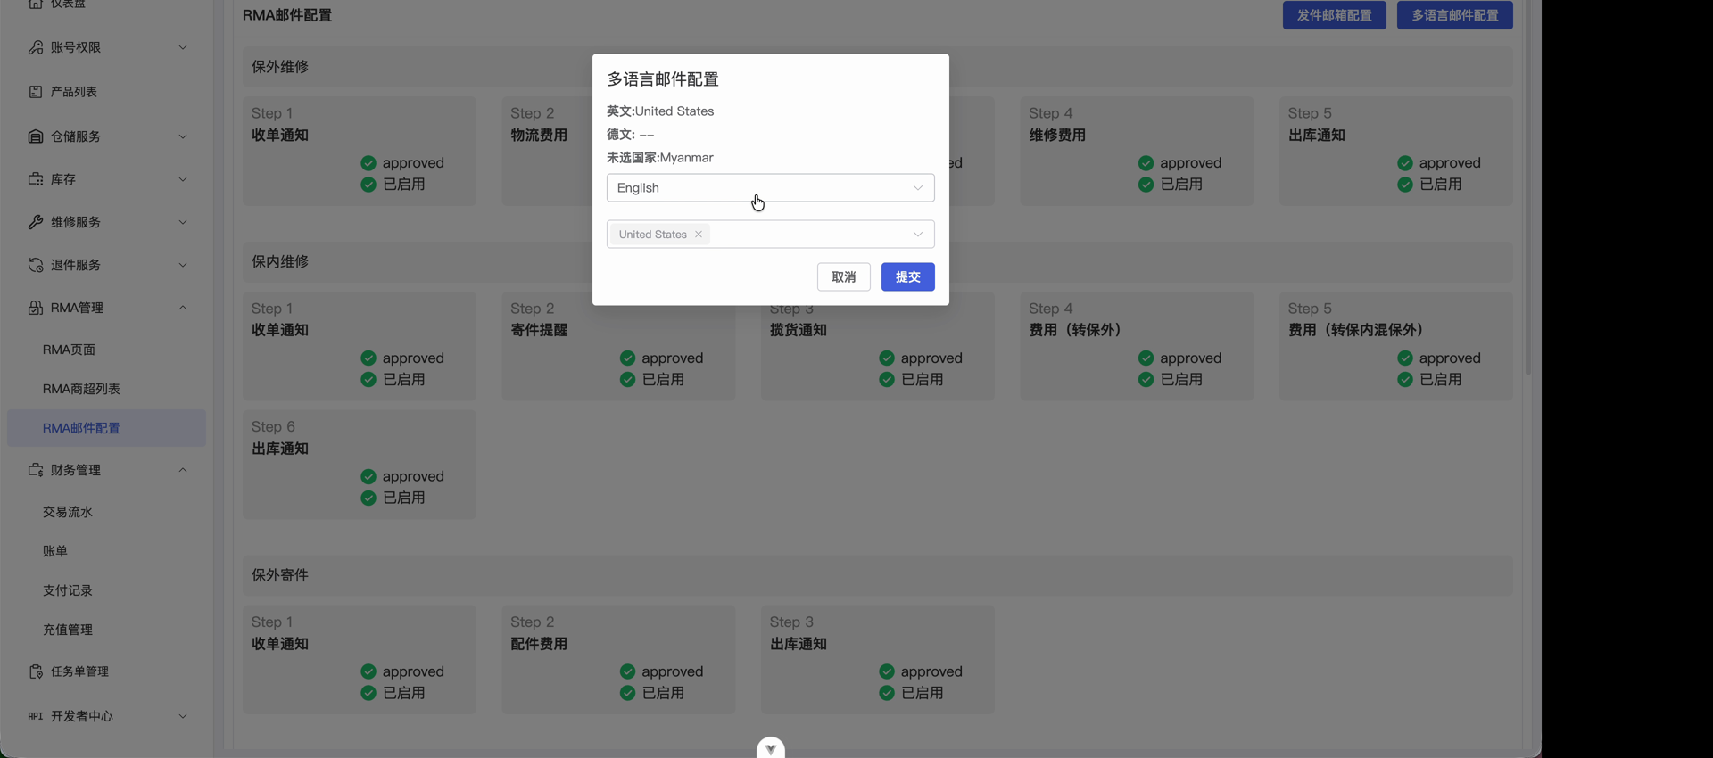
Task: Click the RMA管理 sidebar icon
Action: (36, 308)
